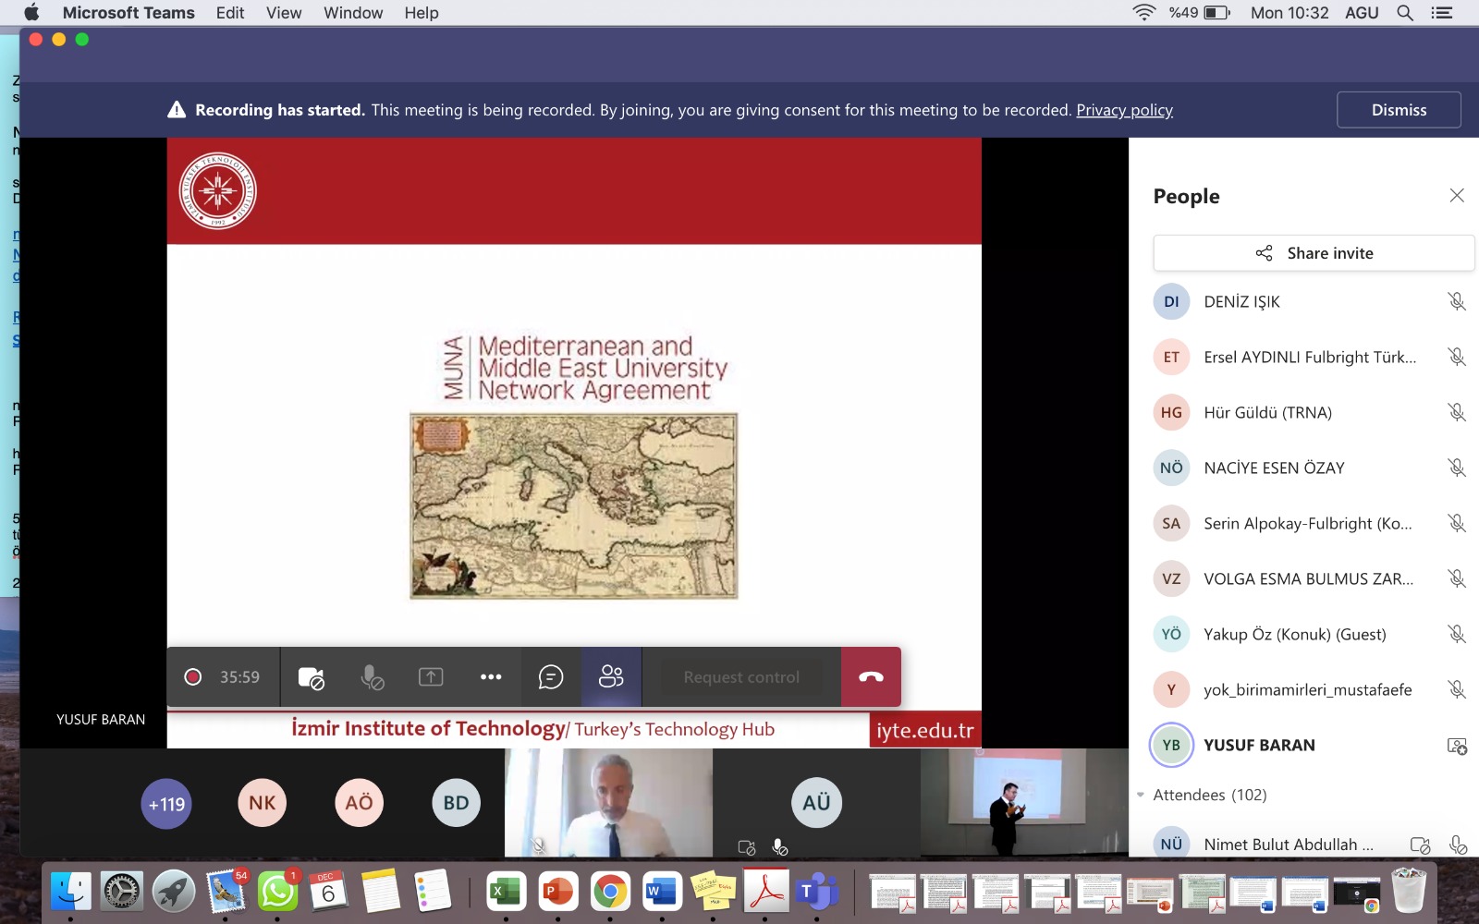Open System Preferences from the Dock
This screenshot has width=1479, height=924.
tap(122, 892)
